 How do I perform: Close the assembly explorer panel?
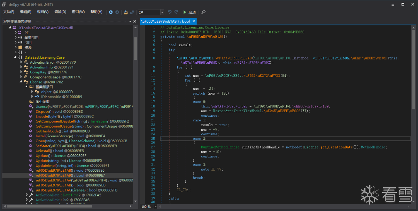pyautogui.click(x=135, y=22)
